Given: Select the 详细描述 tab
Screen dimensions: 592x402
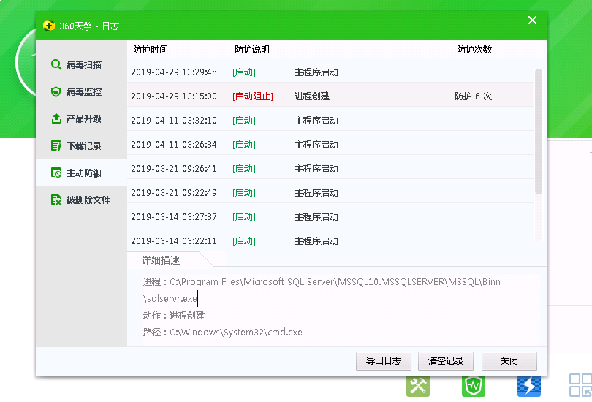Looking at the screenshot, I should pos(161,260).
